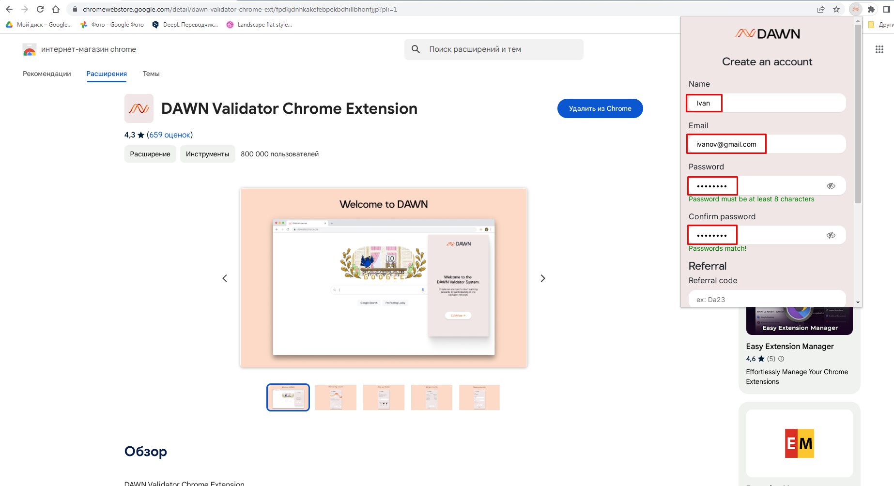Select the fifth screenshot thumbnail
Image resolution: width=894 pixels, height=486 pixels.
coord(479,397)
